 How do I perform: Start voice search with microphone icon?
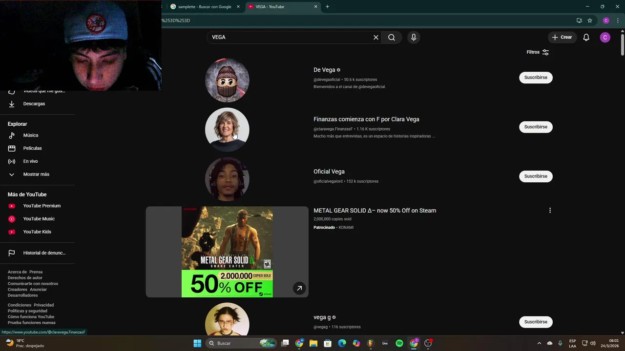414,37
